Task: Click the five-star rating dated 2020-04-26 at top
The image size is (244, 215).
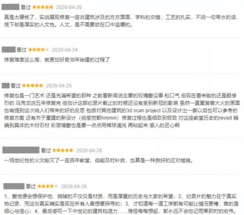Action: [43, 7]
